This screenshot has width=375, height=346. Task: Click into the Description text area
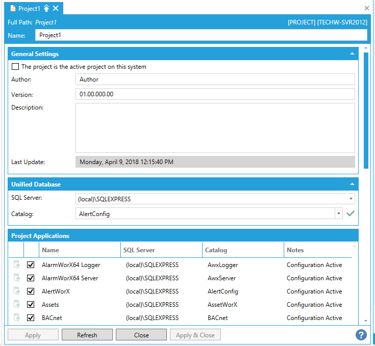(215, 128)
